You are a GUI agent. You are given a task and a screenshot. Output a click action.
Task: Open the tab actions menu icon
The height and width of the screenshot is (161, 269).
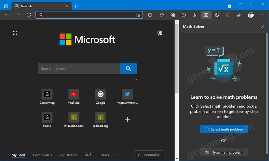6,7
